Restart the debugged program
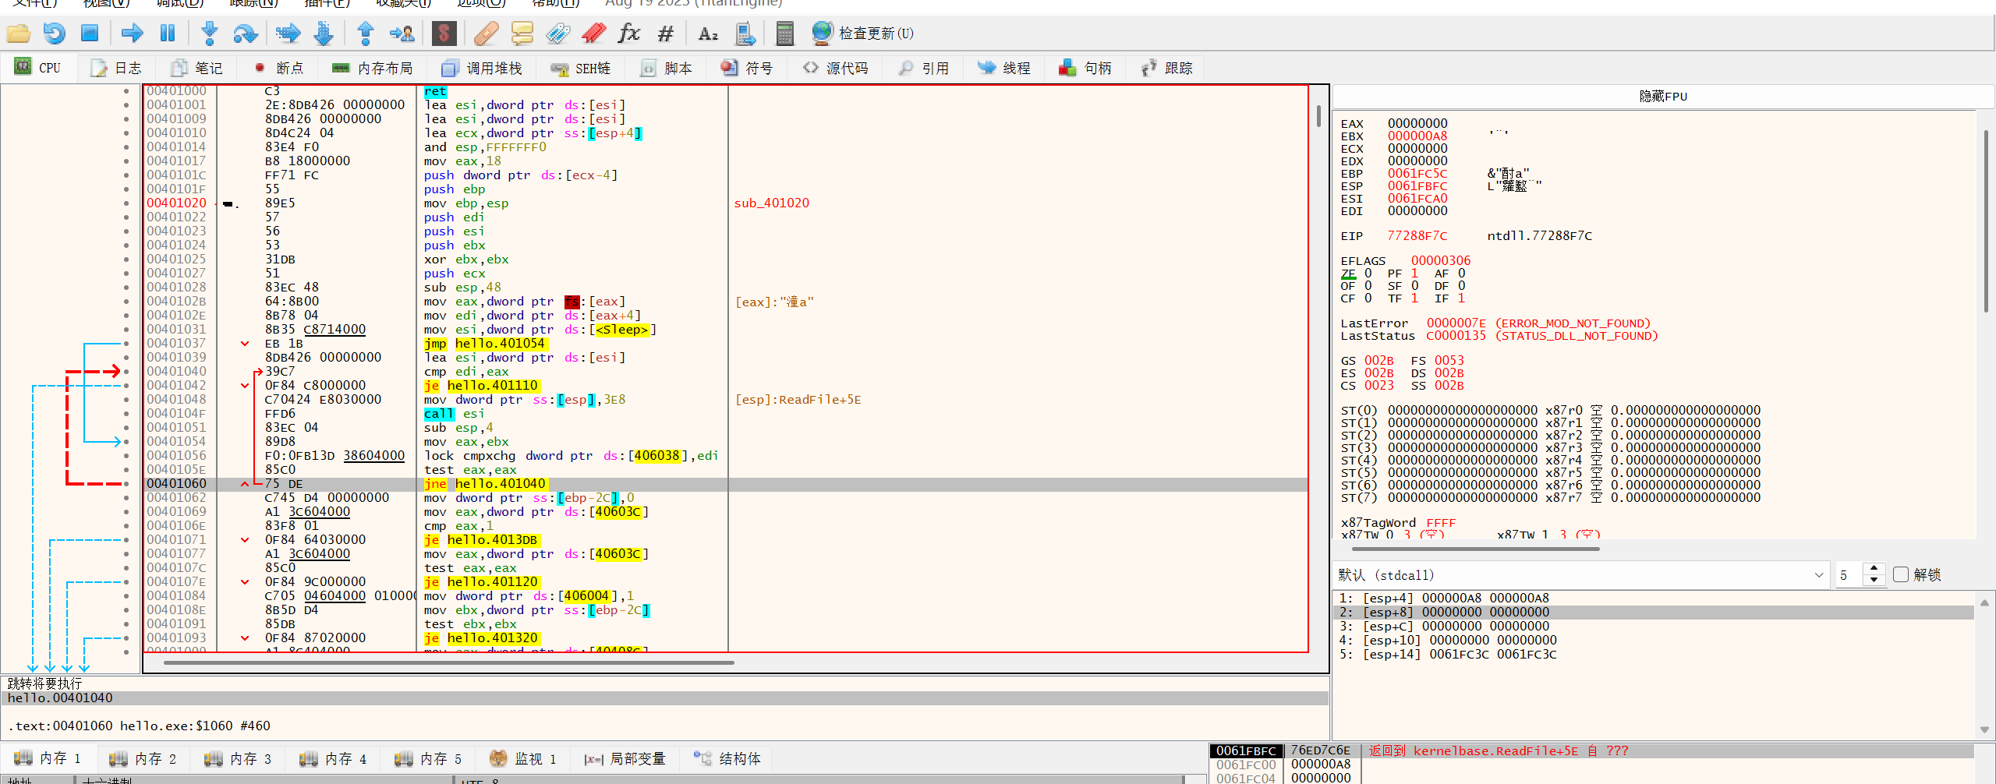 point(54,34)
